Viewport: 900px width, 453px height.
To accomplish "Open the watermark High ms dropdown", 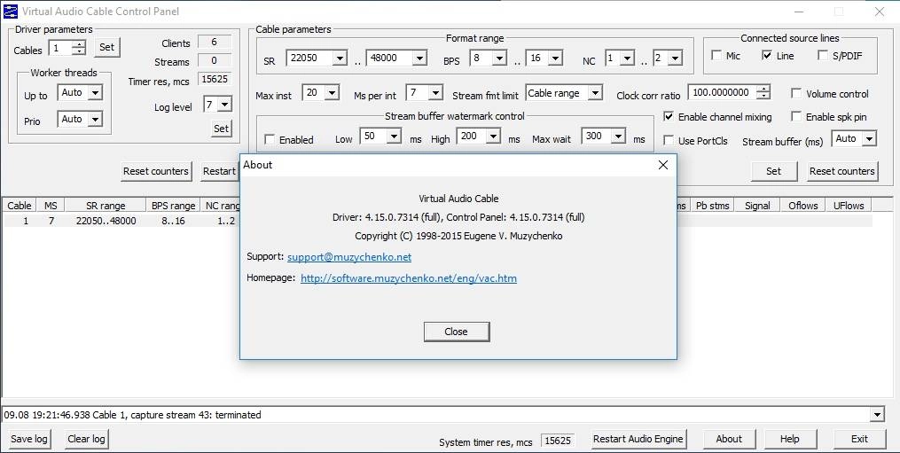I will (x=494, y=136).
